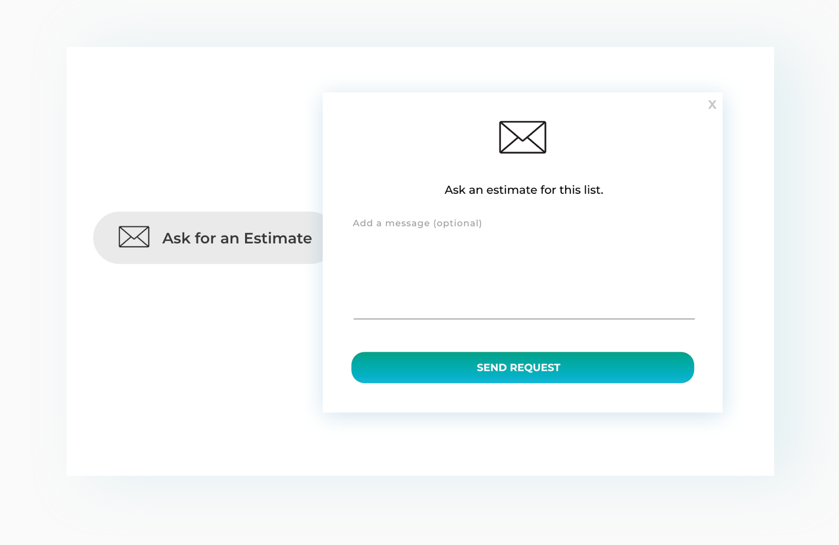Click the "(optional)" placeholder text
Viewport: 839px width, 545px height.
457,223
